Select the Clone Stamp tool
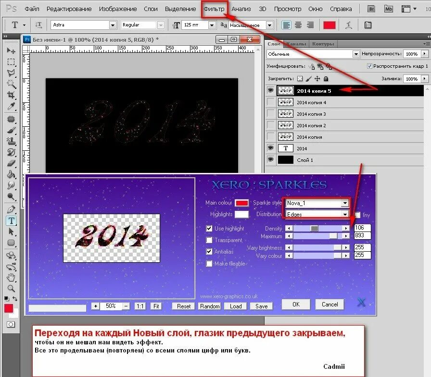The height and width of the screenshot is (377, 431). pos(11,141)
